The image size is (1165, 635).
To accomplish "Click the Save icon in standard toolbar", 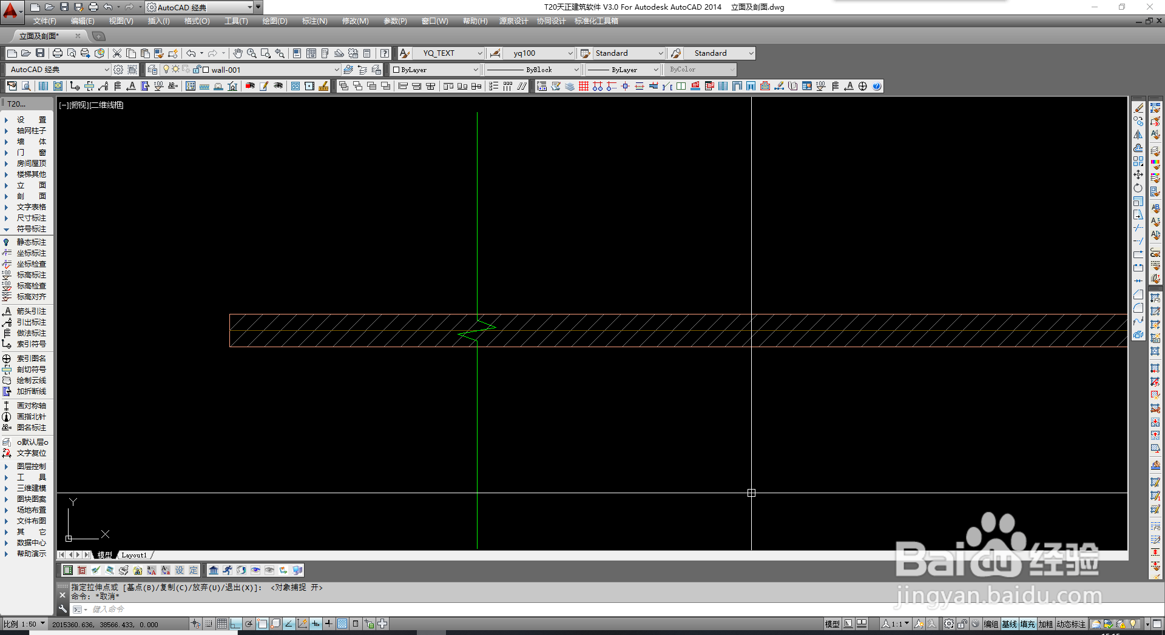I will click(x=40, y=53).
